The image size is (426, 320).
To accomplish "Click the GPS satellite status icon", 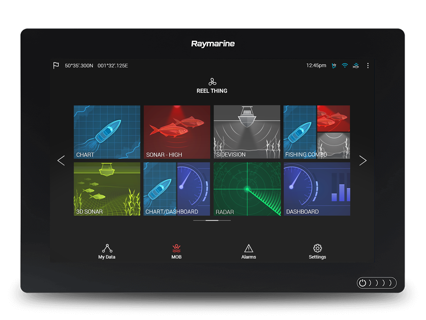I will point(334,65).
